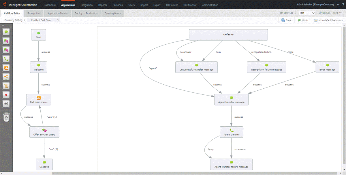Open the Opening Hours tab

[x=112, y=13]
